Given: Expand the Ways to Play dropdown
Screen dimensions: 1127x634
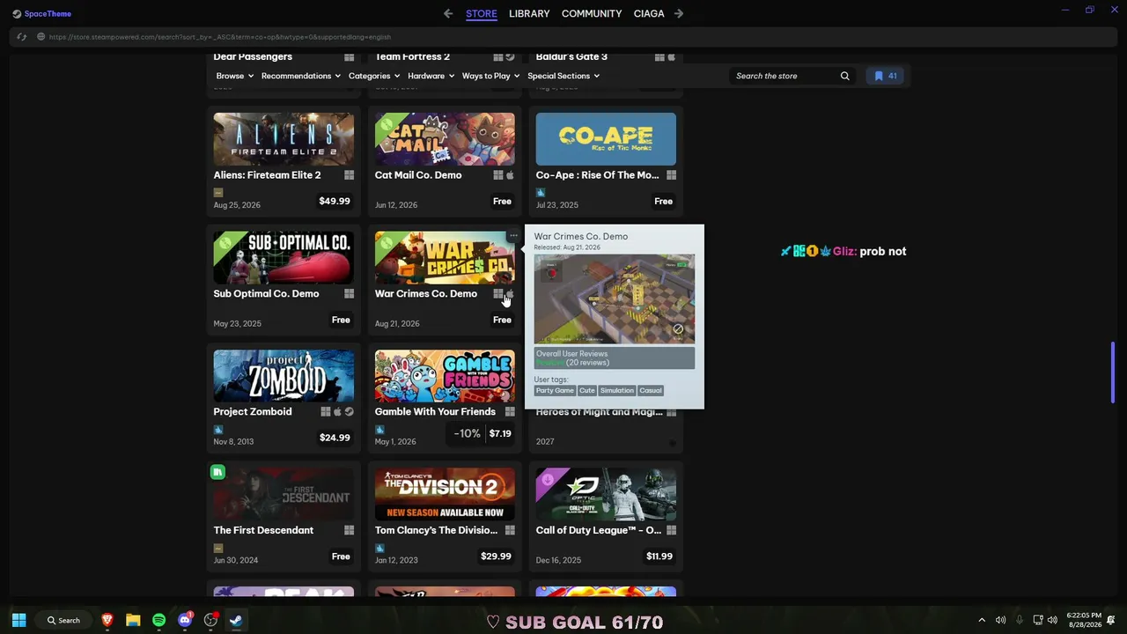Looking at the screenshot, I should (x=490, y=76).
